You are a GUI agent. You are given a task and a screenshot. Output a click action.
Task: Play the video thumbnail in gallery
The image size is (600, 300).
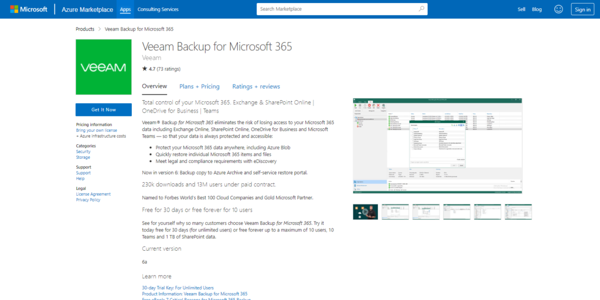pos(366,212)
